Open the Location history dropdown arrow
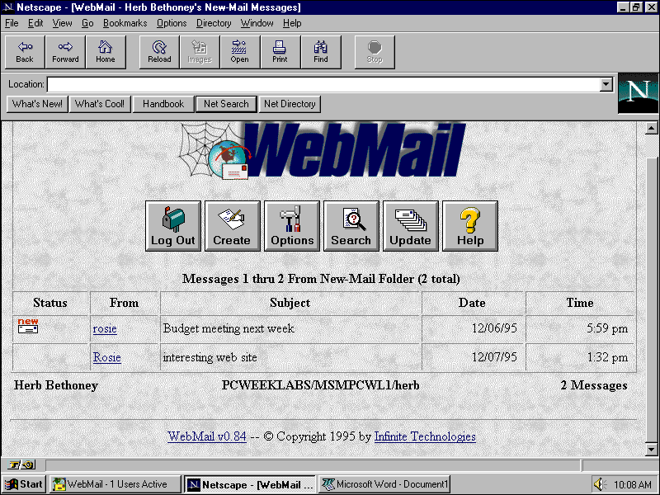The image size is (660, 495). (606, 84)
